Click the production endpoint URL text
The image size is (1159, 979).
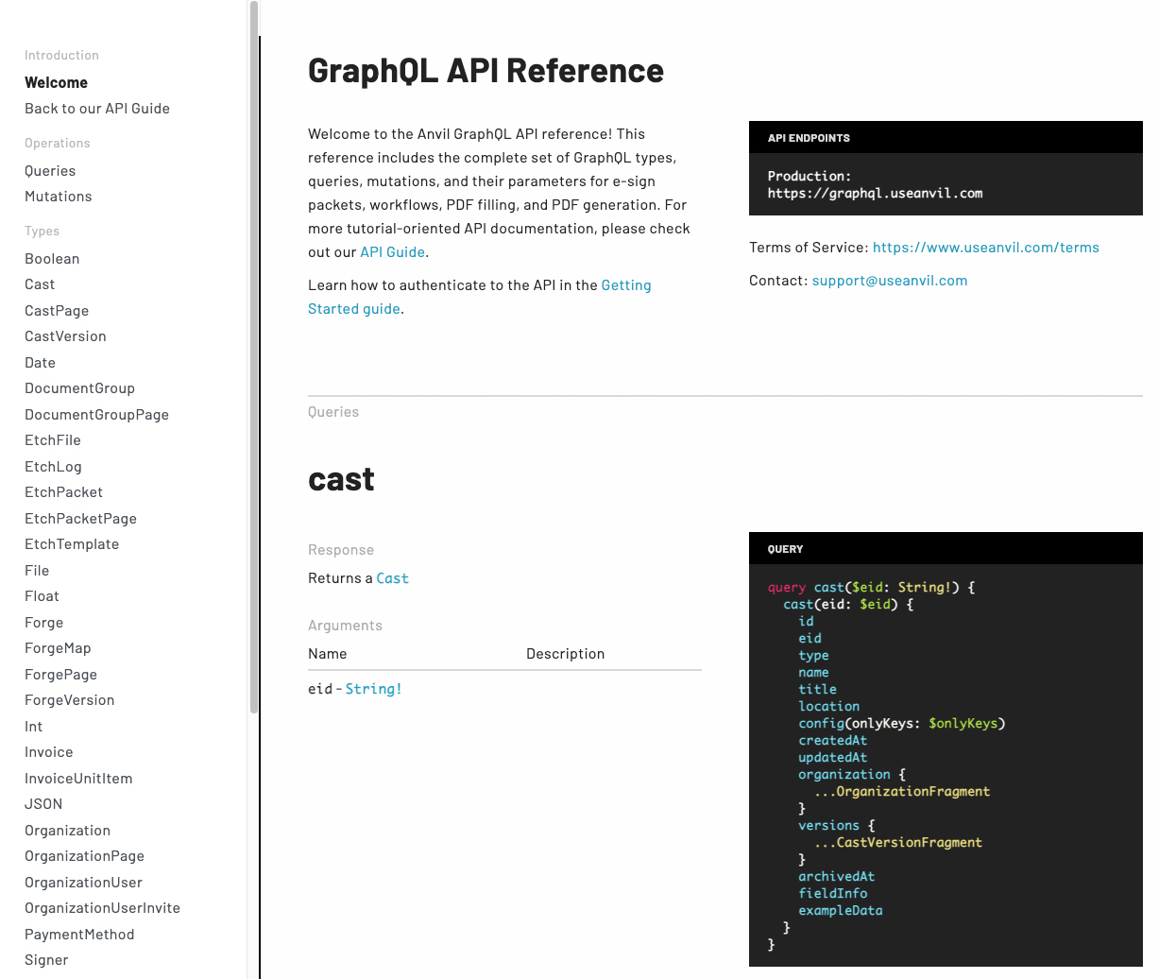875,193
